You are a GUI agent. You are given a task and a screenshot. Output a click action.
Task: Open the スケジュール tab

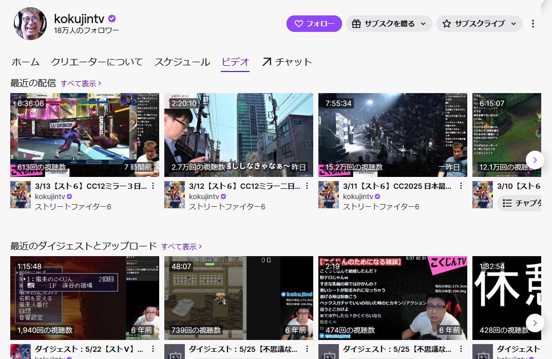click(x=182, y=62)
